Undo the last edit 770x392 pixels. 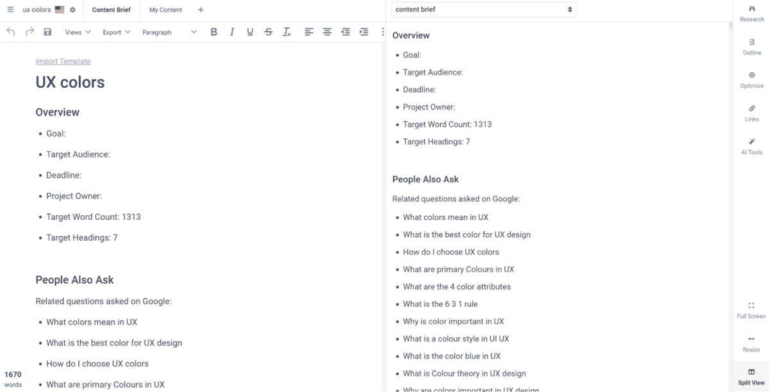pyautogui.click(x=11, y=31)
